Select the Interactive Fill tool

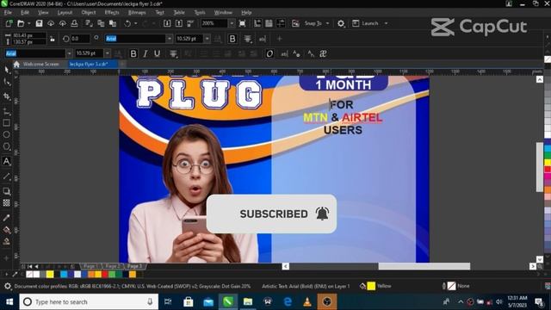click(x=6, y=230)
